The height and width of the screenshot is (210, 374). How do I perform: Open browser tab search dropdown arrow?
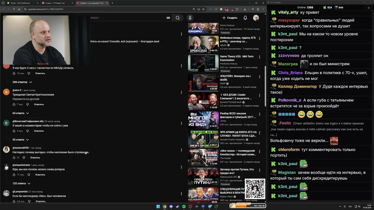pos(3,3)
